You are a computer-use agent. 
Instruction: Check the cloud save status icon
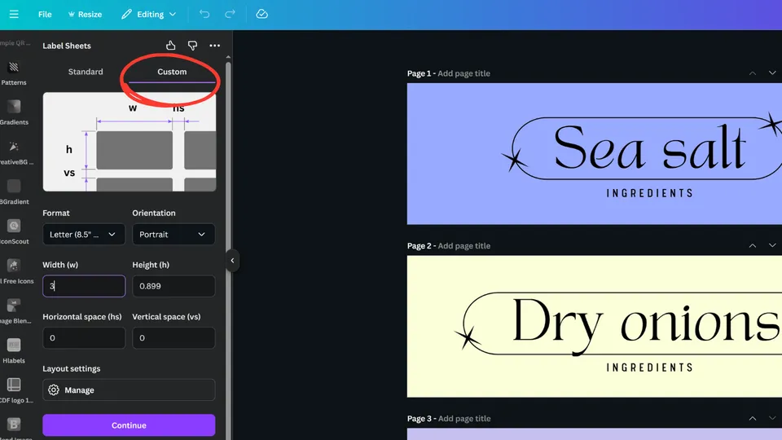[x=261, y=14]
